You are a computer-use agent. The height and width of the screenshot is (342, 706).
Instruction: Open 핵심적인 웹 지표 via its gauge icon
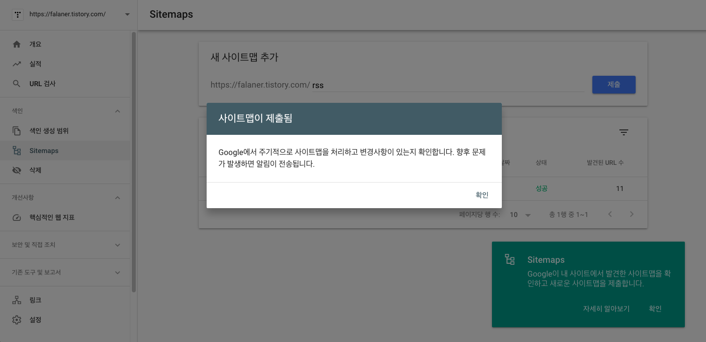(x=18, y=217)
